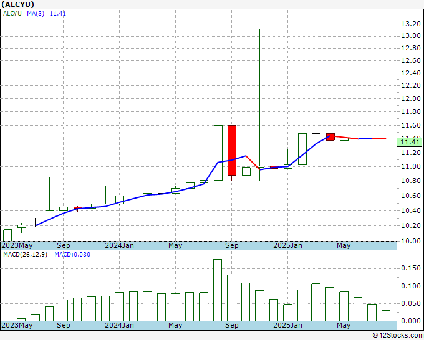This screenshot has width=424, height=340.
Task: Click the 0.100 MACD axis label
Action: pyautogui.click(x=410, y=286)
